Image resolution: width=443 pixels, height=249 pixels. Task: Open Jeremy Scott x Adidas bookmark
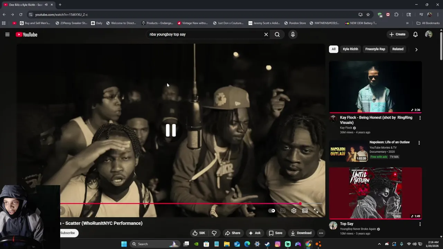pos(264,23)
